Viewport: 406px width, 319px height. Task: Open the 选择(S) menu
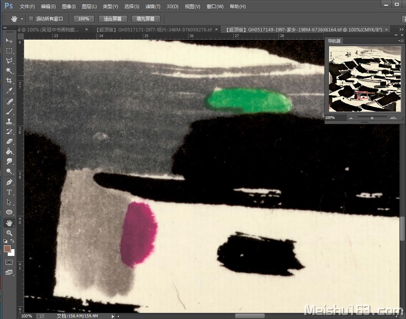(131, 6)
